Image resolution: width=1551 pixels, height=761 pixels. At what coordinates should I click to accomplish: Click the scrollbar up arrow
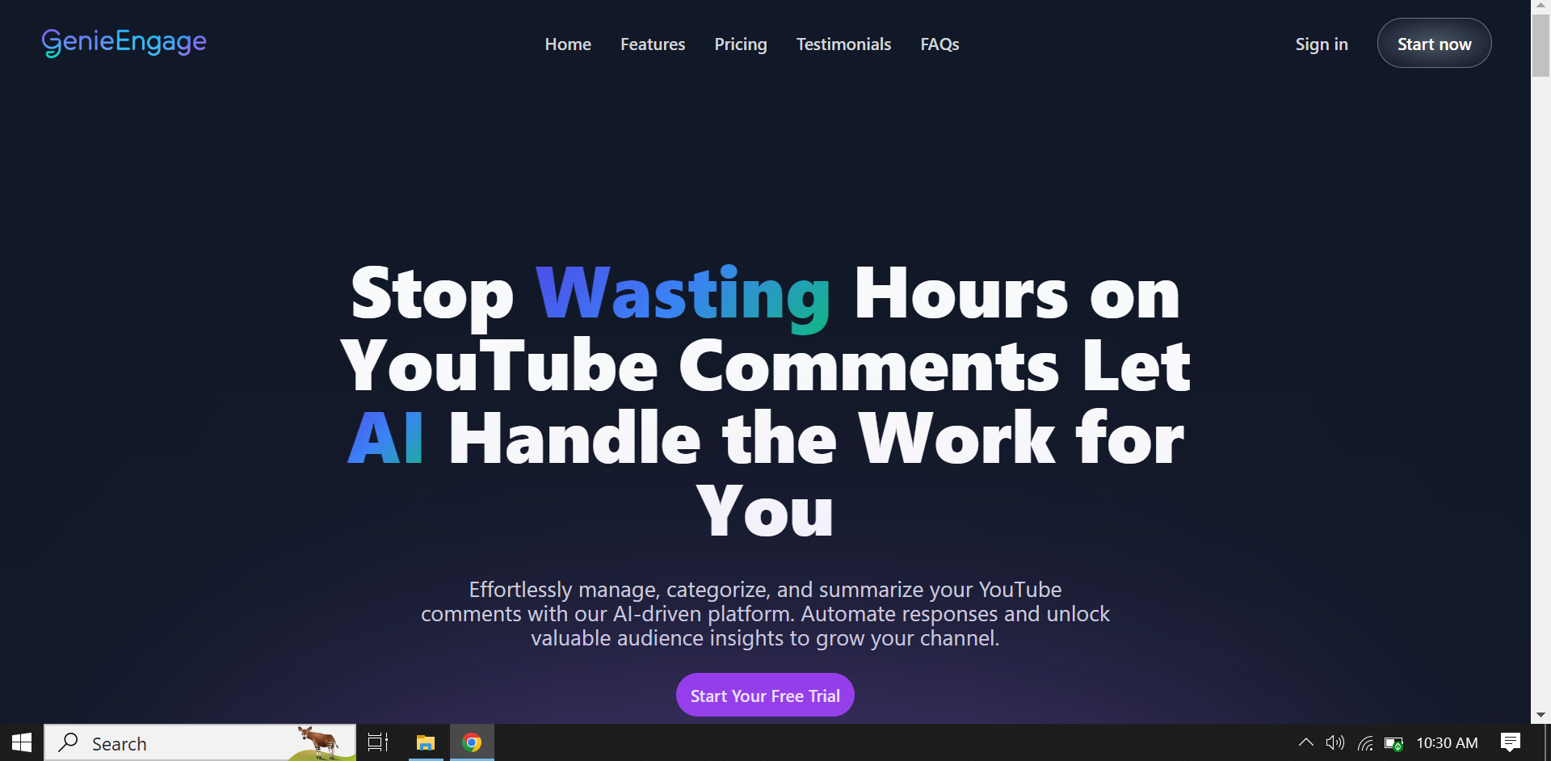pos(1540,5)
